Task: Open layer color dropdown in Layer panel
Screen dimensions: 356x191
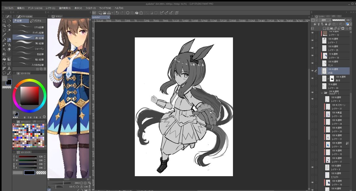Action: [x=351, y=24]
